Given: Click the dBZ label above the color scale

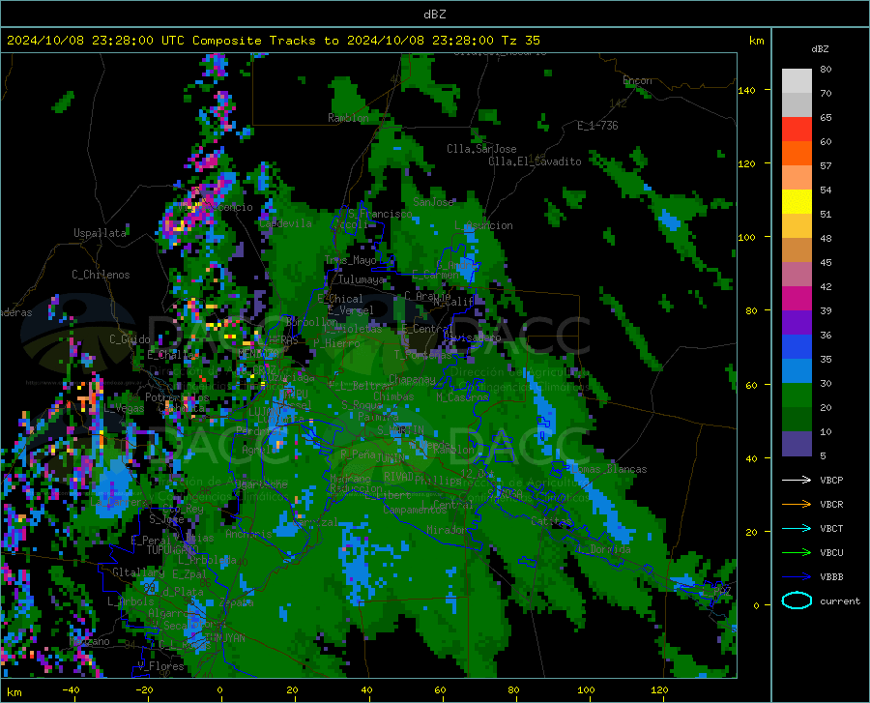Looking at the screenshot, I should (820, 48).
